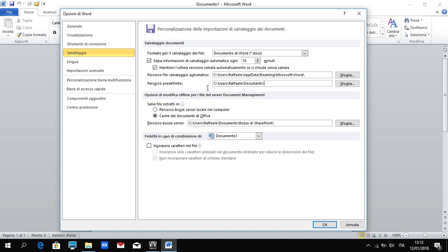Click the Percorso file salvataggio automatico field
448x252 pixels.
click(x=272, y=75)
